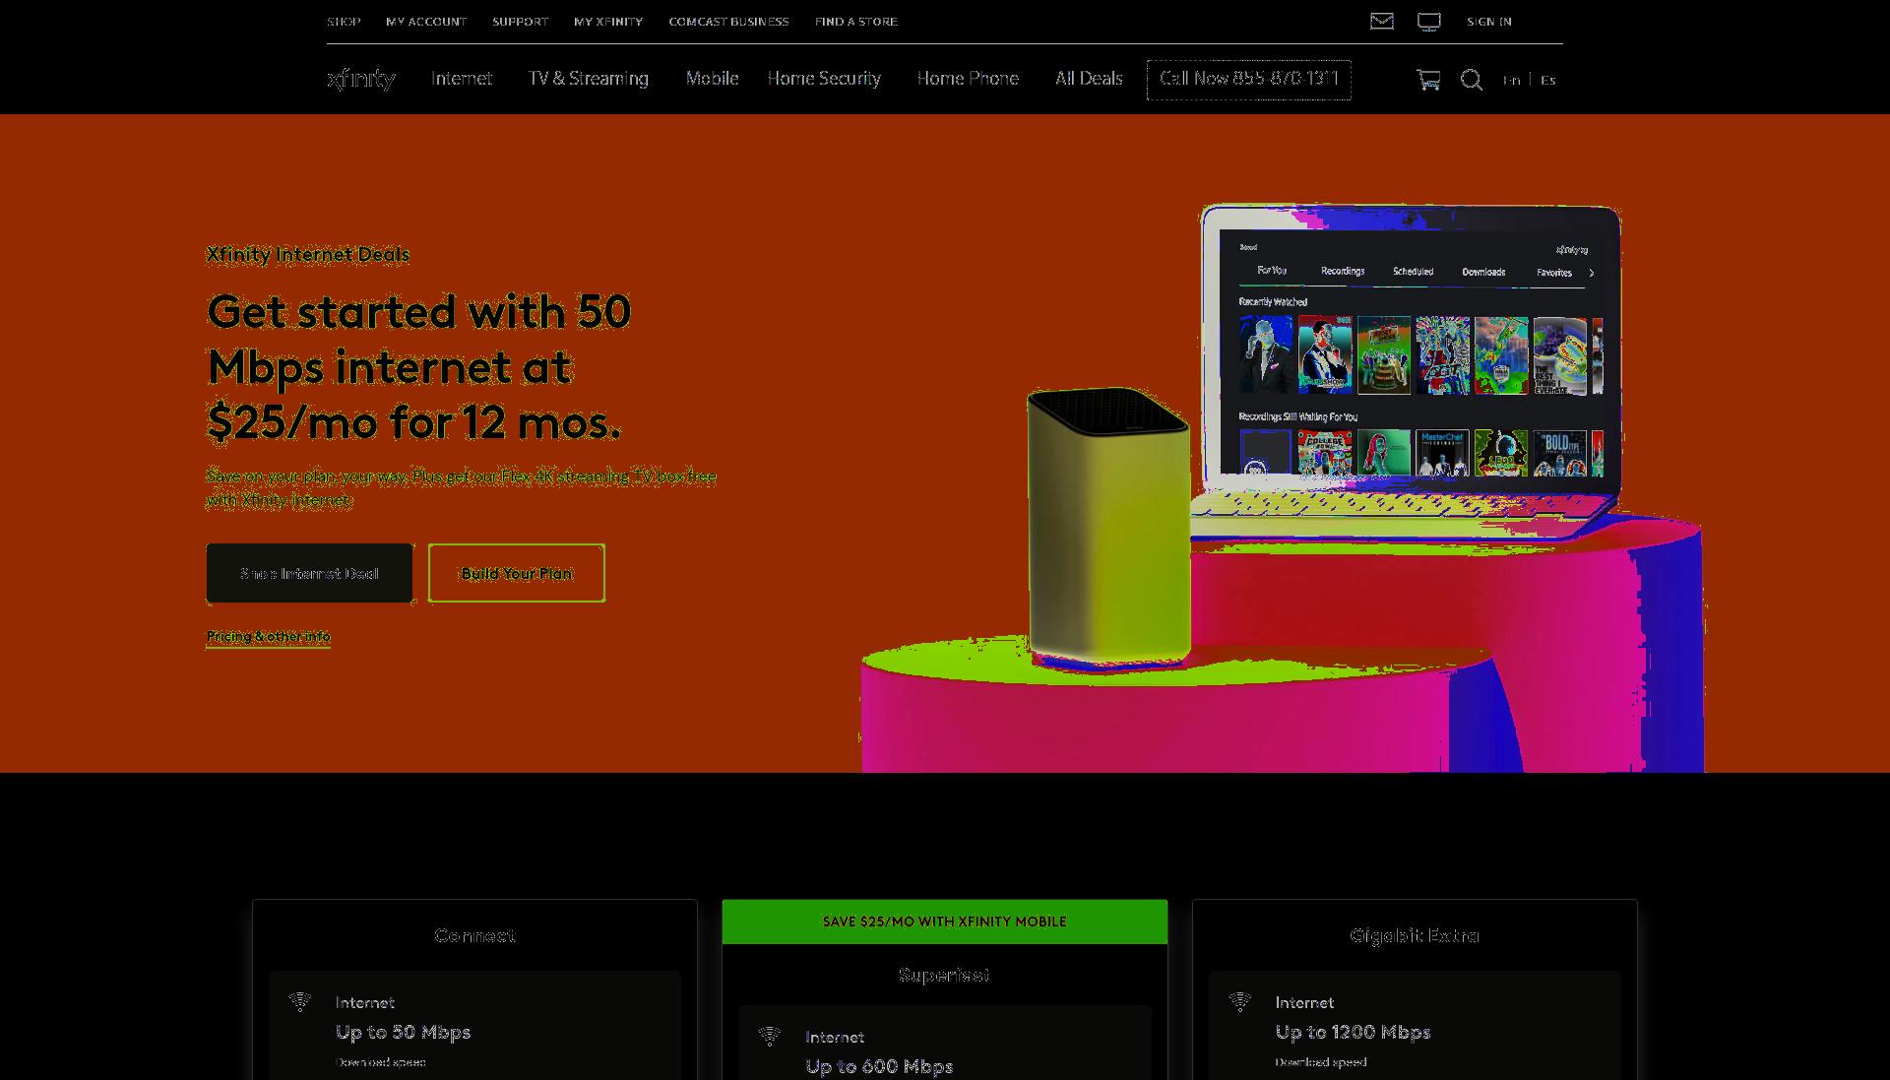
Task: Click the Favorites tab on laptop screen
Action: point(1554,273)
